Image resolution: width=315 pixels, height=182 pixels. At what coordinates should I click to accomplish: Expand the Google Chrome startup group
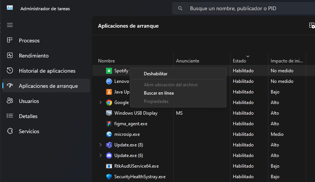[x=101, y=103]
